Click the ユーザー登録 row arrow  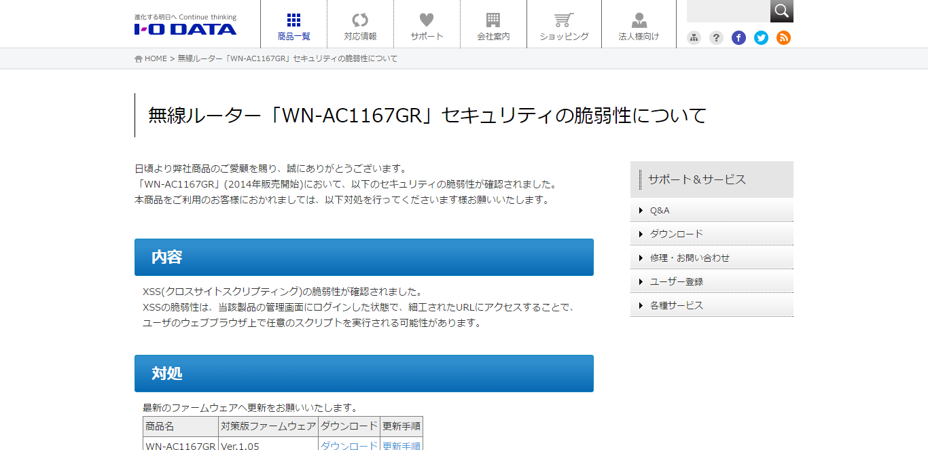tap(641, 281)
